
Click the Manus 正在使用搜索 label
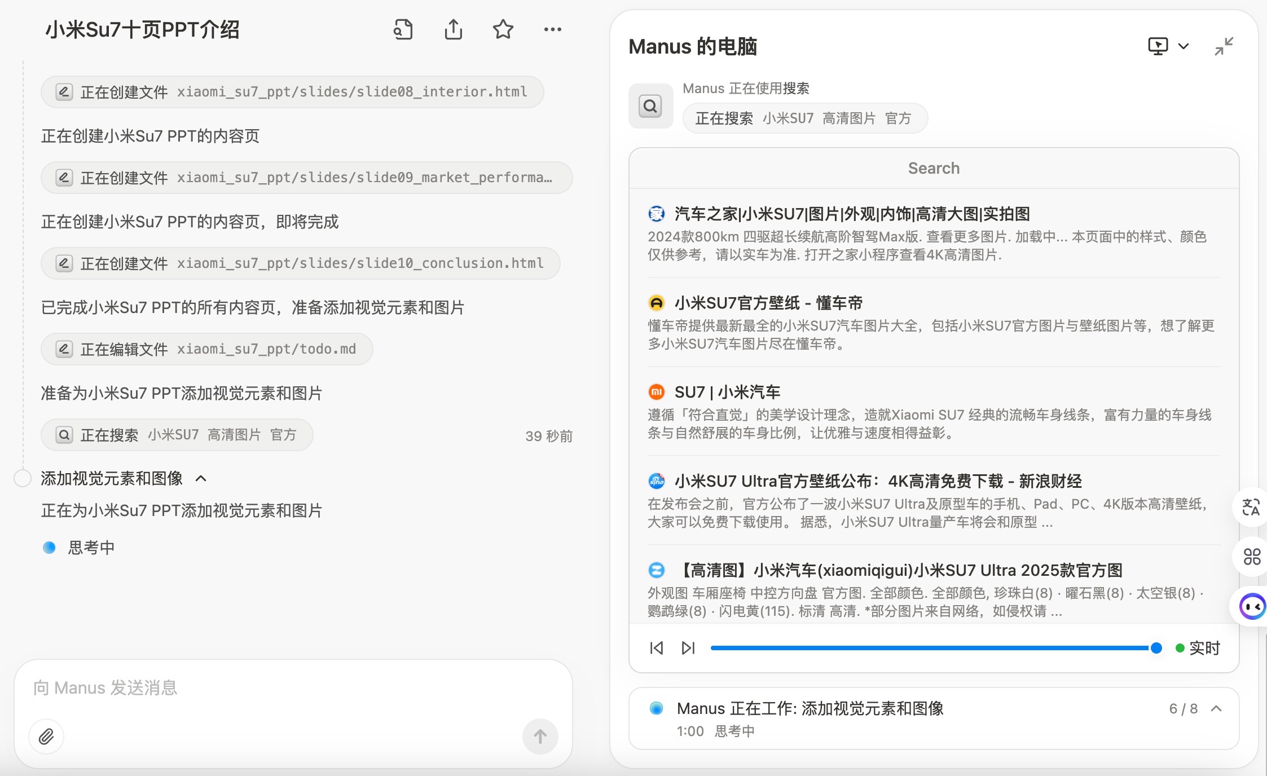tap(746, 89)
